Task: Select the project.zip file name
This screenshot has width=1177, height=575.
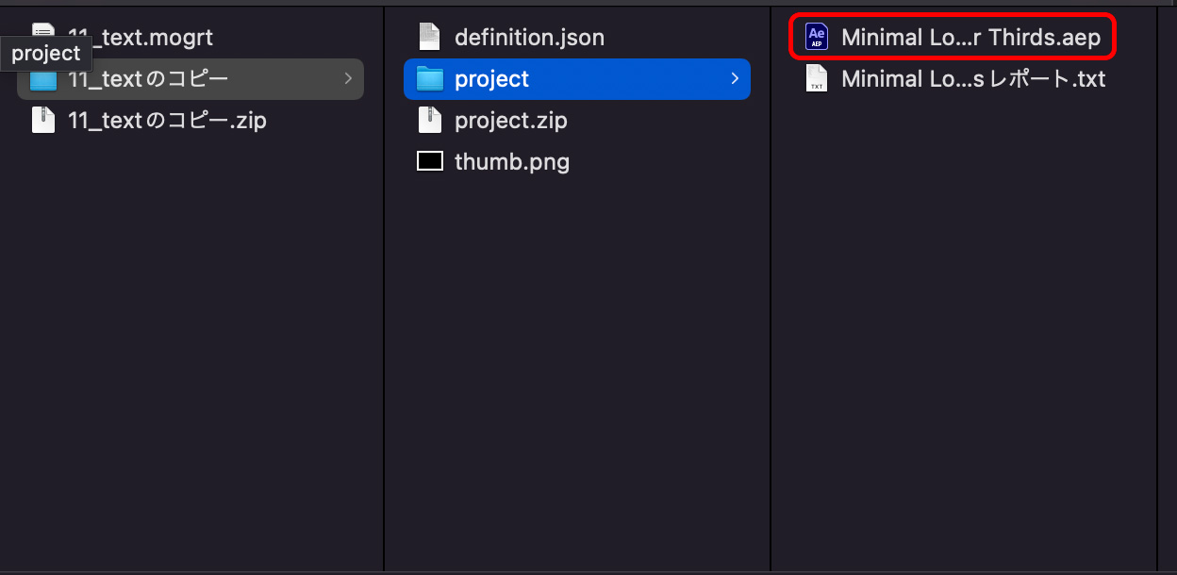Action: [510, 121]
